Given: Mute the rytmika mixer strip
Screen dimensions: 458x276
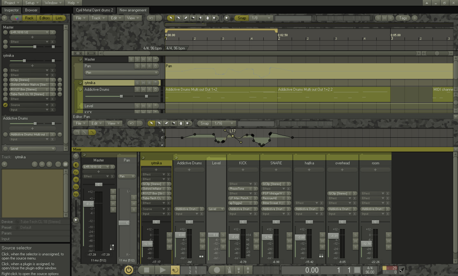Looking at the screenshot, I should 169,241.
